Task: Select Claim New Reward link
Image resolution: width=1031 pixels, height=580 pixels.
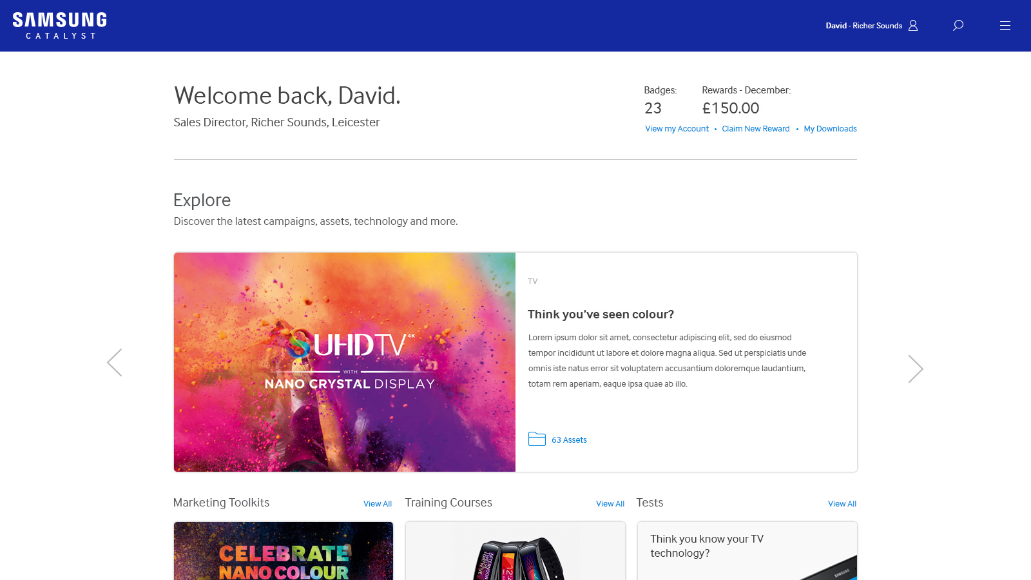Action: [x=755, y=129]
